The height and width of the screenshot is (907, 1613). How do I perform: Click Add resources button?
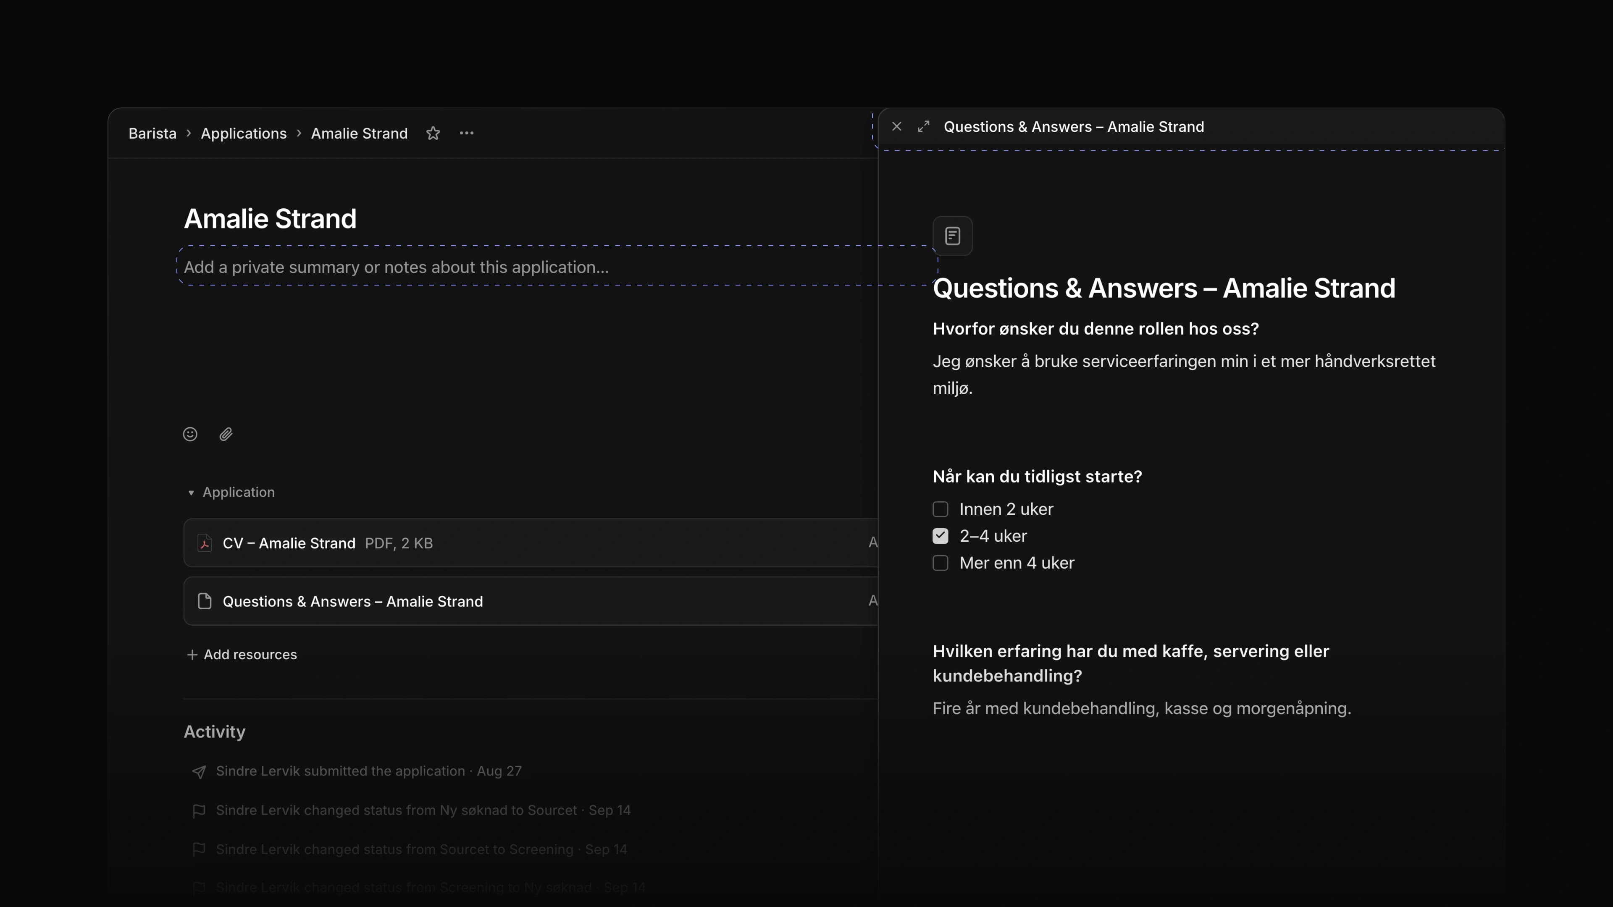coord(242,654)
